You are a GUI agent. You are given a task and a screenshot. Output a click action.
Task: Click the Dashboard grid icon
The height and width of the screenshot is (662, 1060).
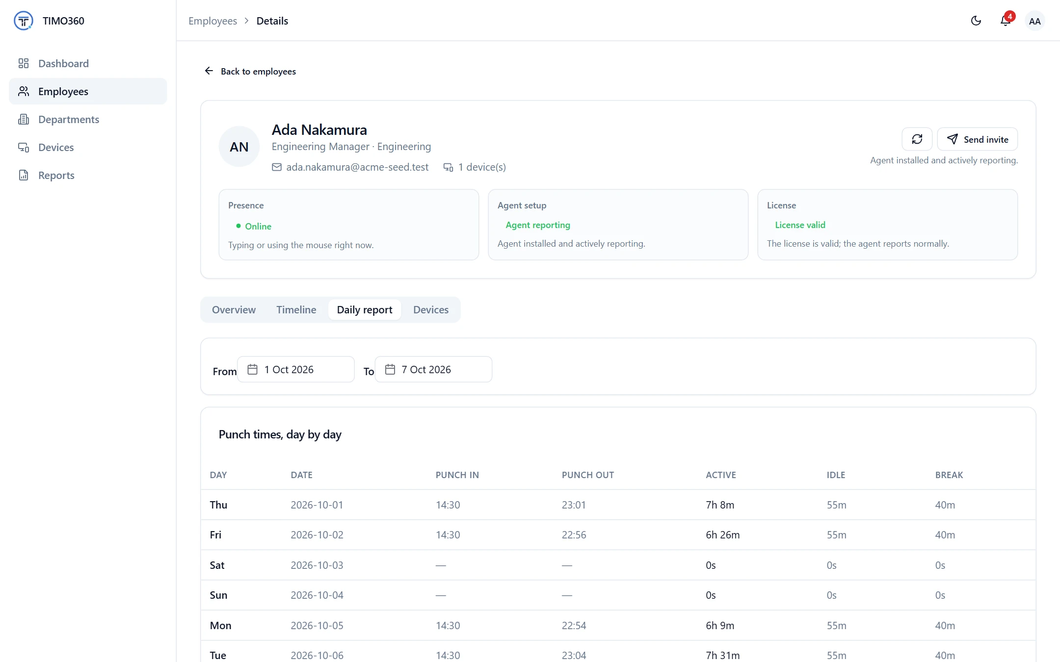tap(24, 63)
